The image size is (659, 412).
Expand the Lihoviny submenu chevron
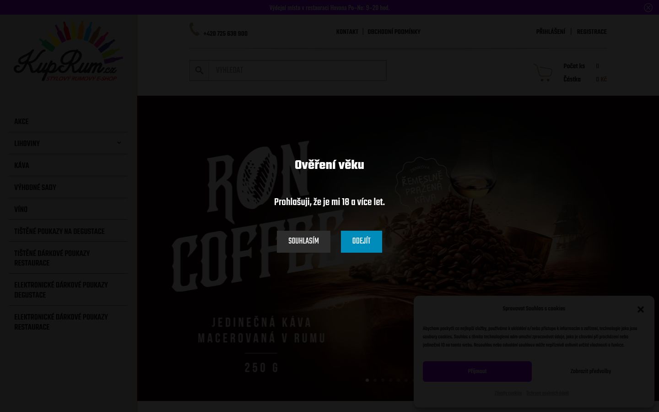coord(119,143)
